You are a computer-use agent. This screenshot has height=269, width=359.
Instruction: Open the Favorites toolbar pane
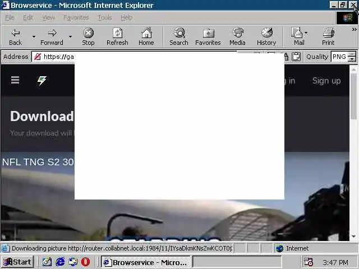pyautogui.click(x=208, y=36)
